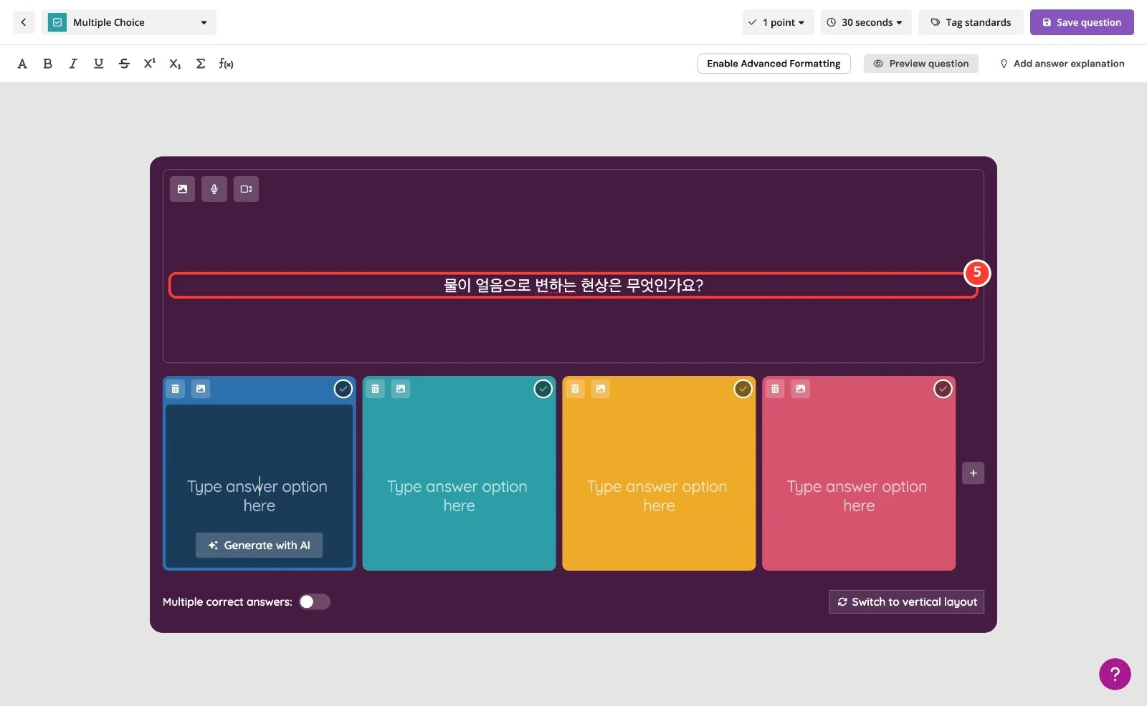Mark the blue option as correct
This screenshot has height=706, width=1147.
pos(343,389)
